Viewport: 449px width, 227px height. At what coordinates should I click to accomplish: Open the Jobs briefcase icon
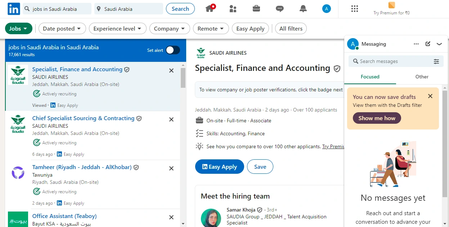256,9
